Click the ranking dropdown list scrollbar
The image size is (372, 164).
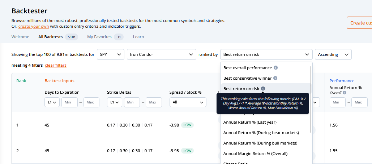click(x=311, y=97)
